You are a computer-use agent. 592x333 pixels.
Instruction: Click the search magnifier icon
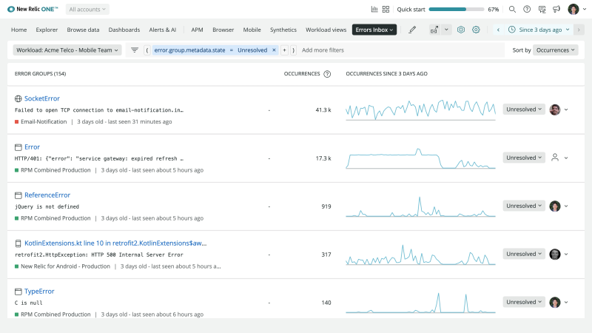(512, 9)
